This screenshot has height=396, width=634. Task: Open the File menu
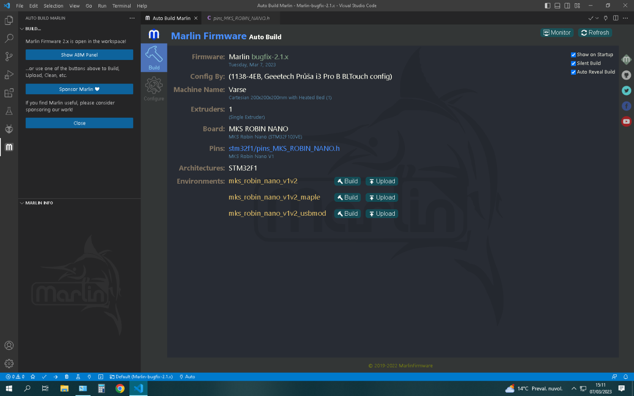coord(20,5)
